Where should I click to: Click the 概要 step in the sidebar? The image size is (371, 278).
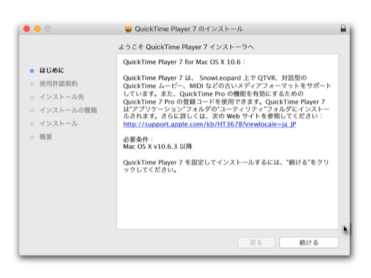tap(45, 137)
